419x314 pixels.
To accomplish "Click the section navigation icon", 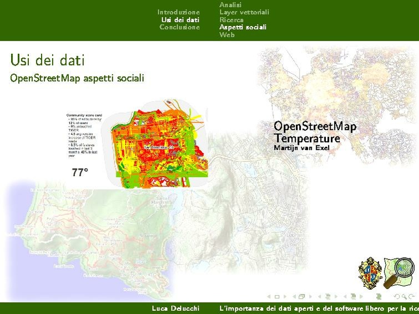I will 354,296.
